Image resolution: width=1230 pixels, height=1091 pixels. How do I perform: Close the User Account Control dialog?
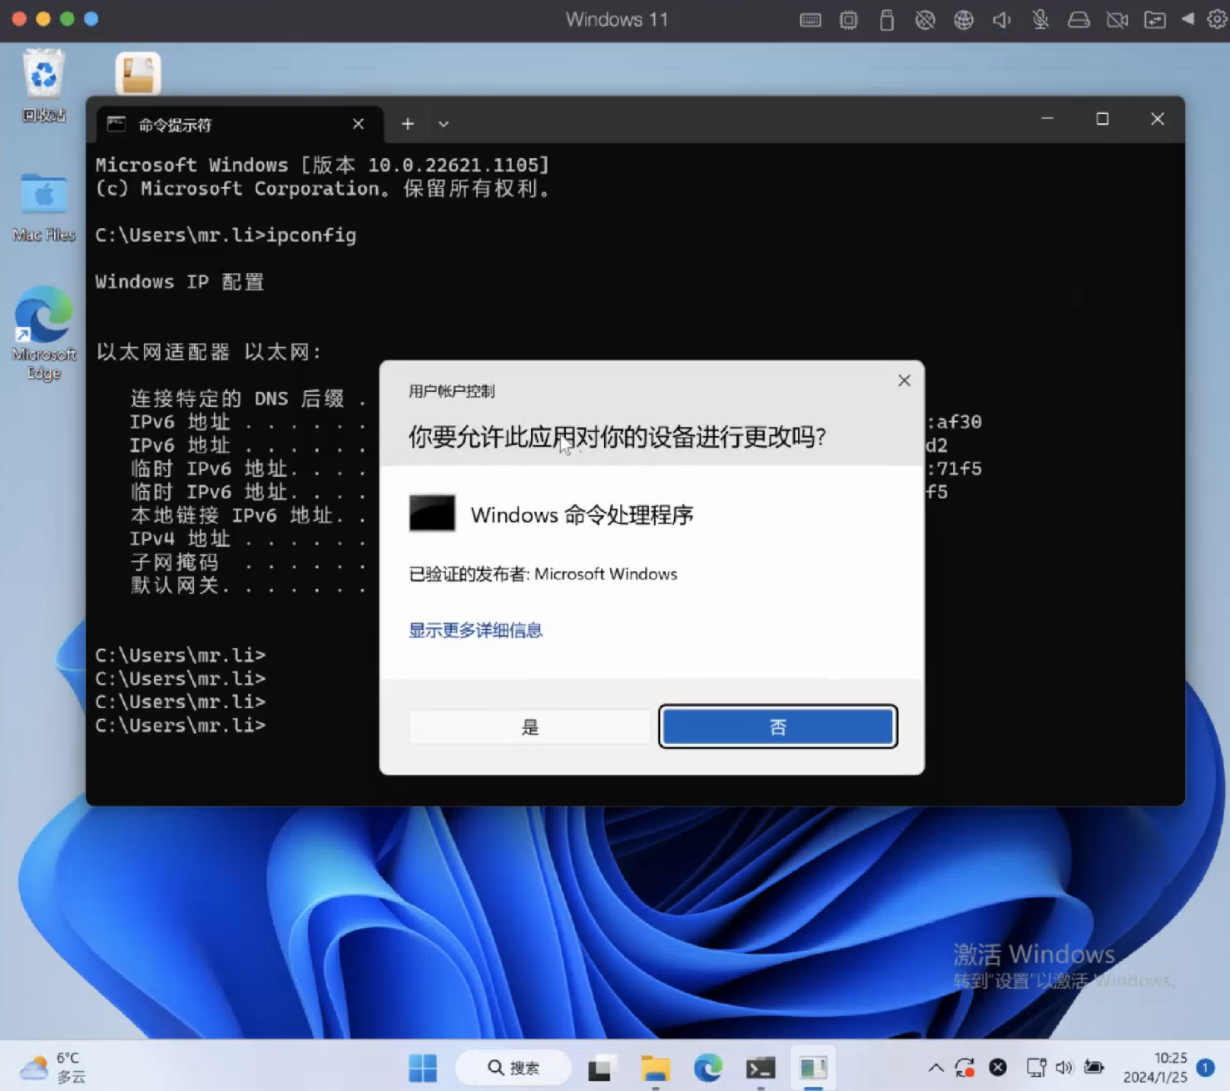pyautogui.click(x=904, y=380)
